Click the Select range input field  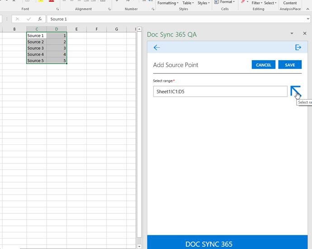click(x=220, y=91)
